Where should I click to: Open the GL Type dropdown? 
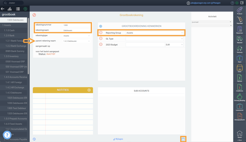point(155,39)
